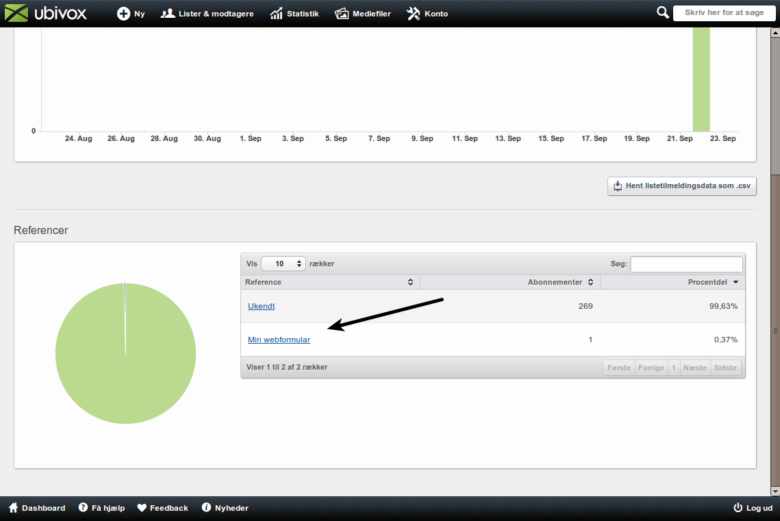Viewport: 780px width, 521px height.
Task: Open Lister & modtagere menu
Action: click(x=207, y=14)
